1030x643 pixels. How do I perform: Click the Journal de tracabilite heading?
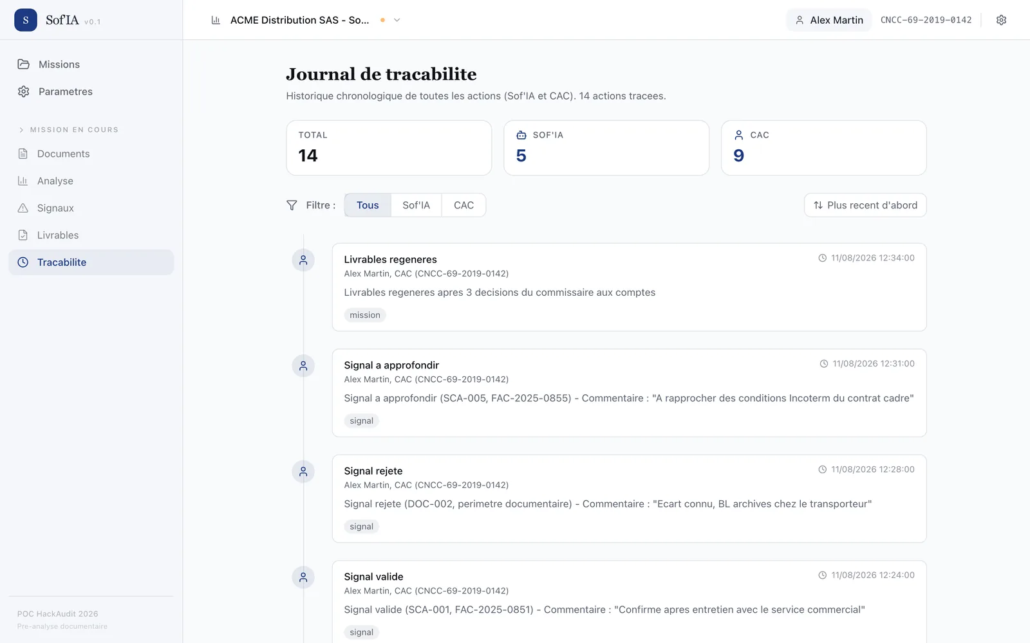point(381,74)
